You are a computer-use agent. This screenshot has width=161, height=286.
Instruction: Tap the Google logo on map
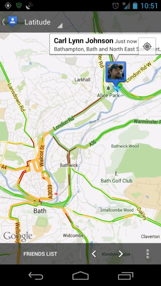pos(18,236)
